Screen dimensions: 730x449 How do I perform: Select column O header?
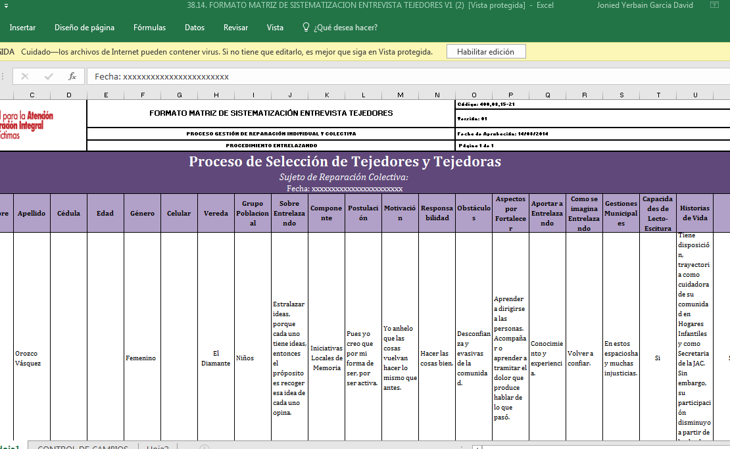474,95
